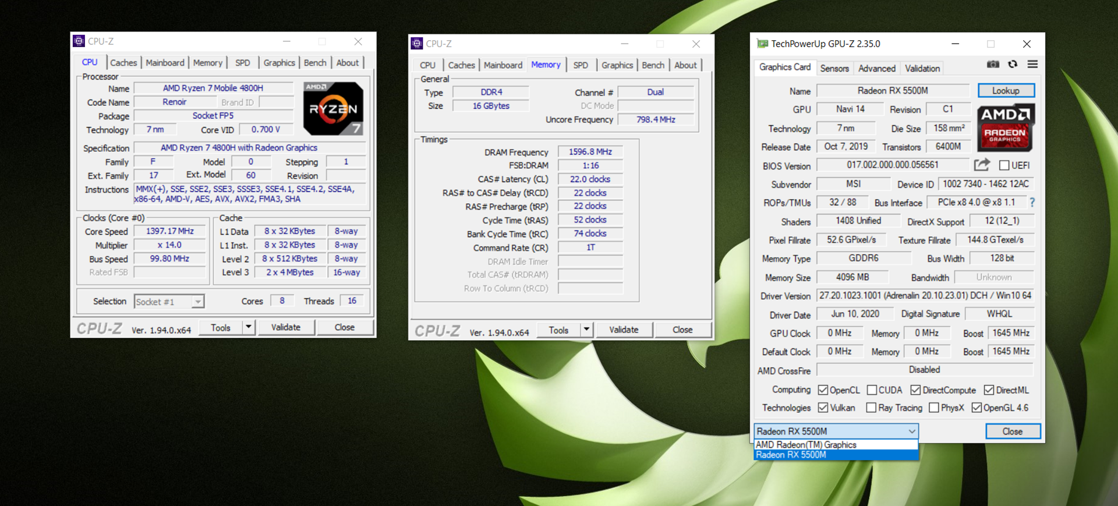
Task: Collapse the GPU selector dropdown in GPU-Z
Action: (911, 431)
